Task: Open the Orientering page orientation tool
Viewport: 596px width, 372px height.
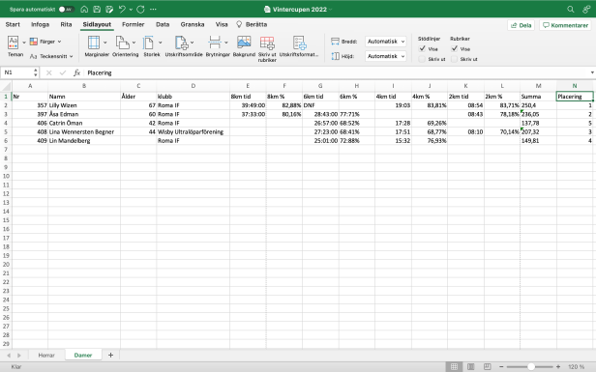Action: [x=125, y=46]
